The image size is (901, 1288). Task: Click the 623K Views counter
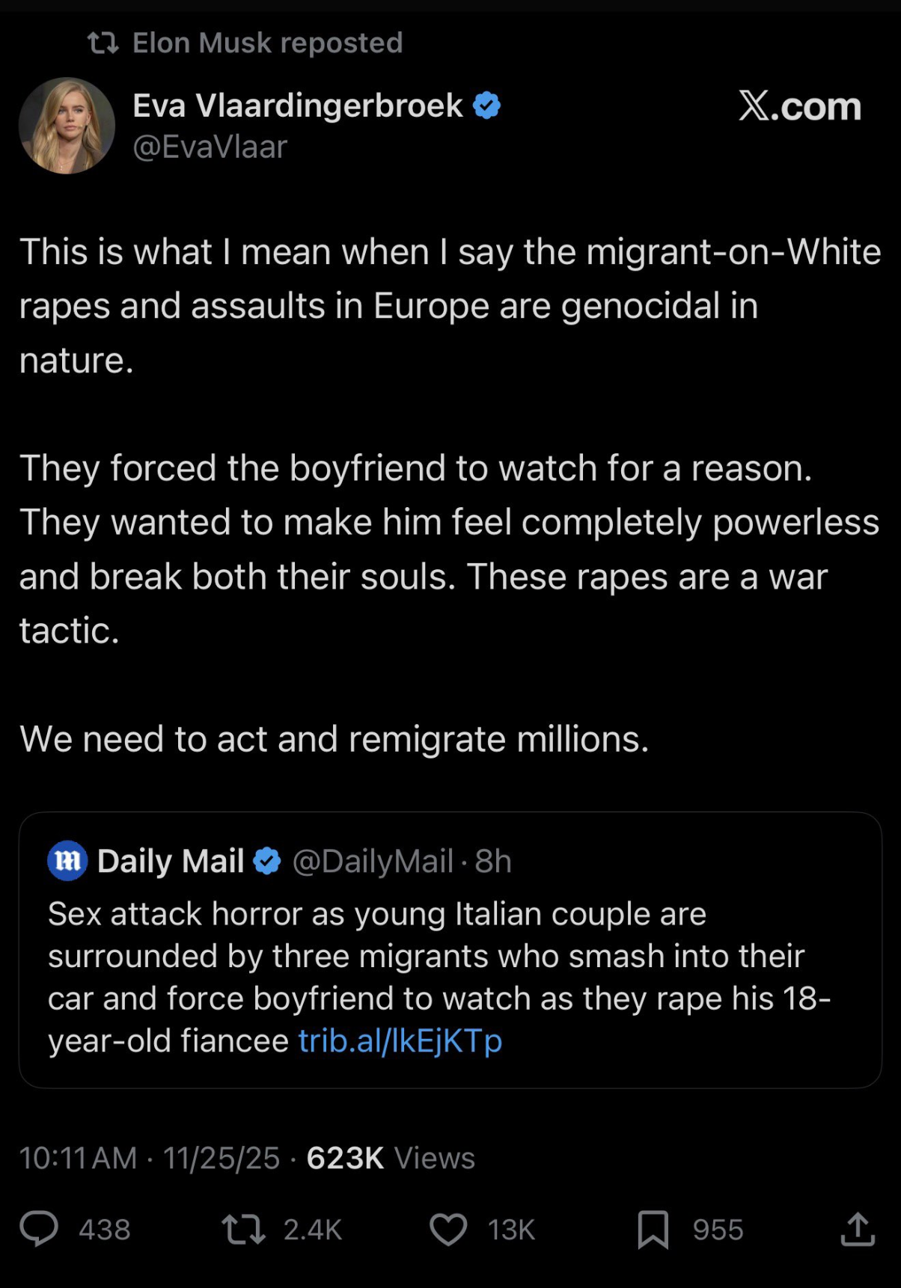tap(391, 1158)
